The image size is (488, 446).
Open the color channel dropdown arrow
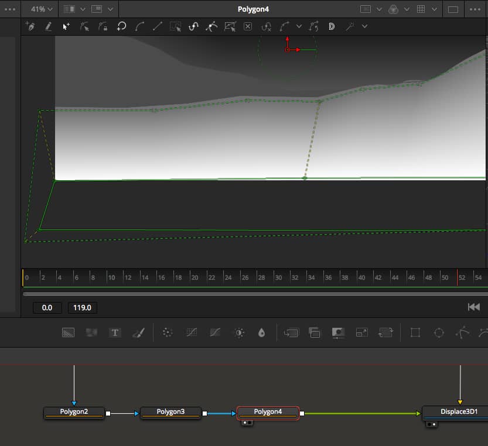point(407,9)
